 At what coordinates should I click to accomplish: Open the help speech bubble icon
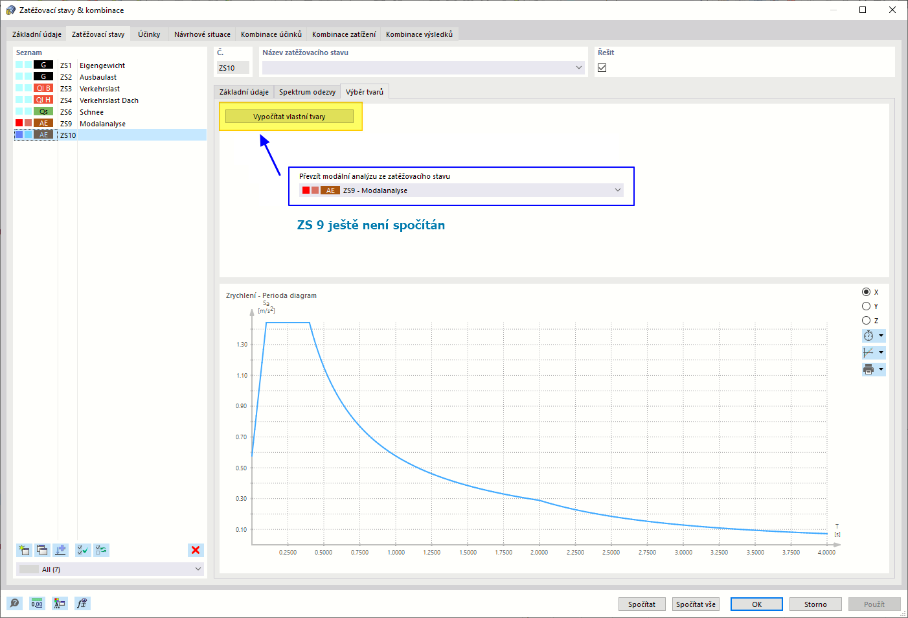point(14,603)
